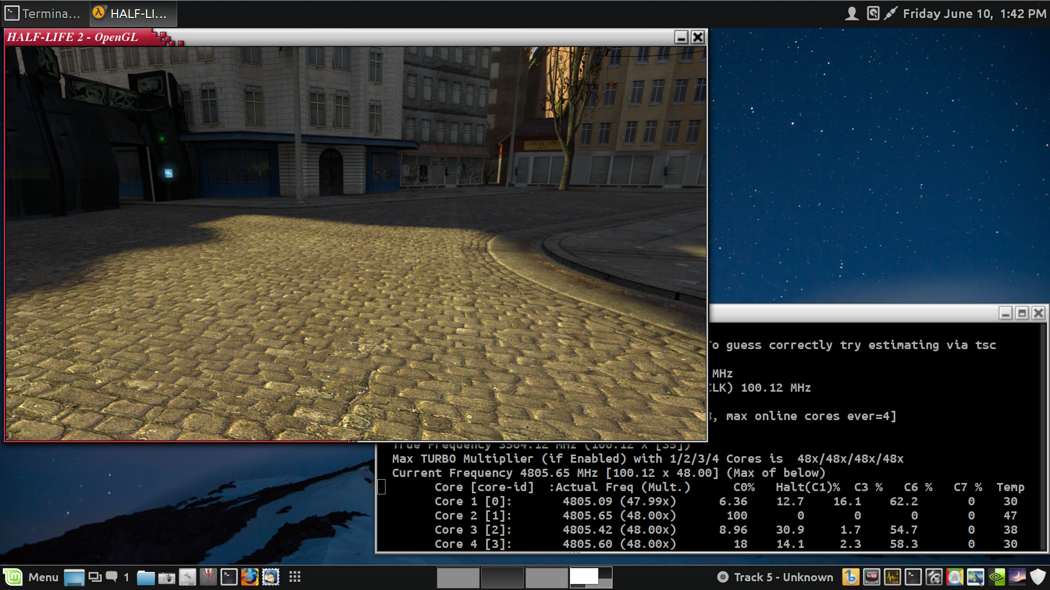
Task: Click the Show Desktop panel icon
Action: click(x=74, y=577)
